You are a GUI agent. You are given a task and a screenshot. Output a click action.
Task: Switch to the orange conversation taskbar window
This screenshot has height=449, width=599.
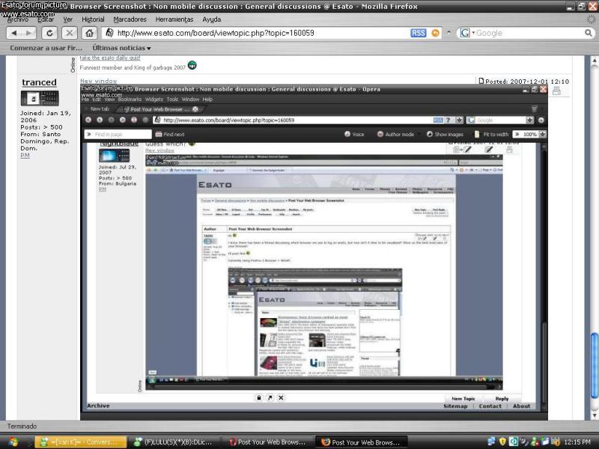point(81,442)
